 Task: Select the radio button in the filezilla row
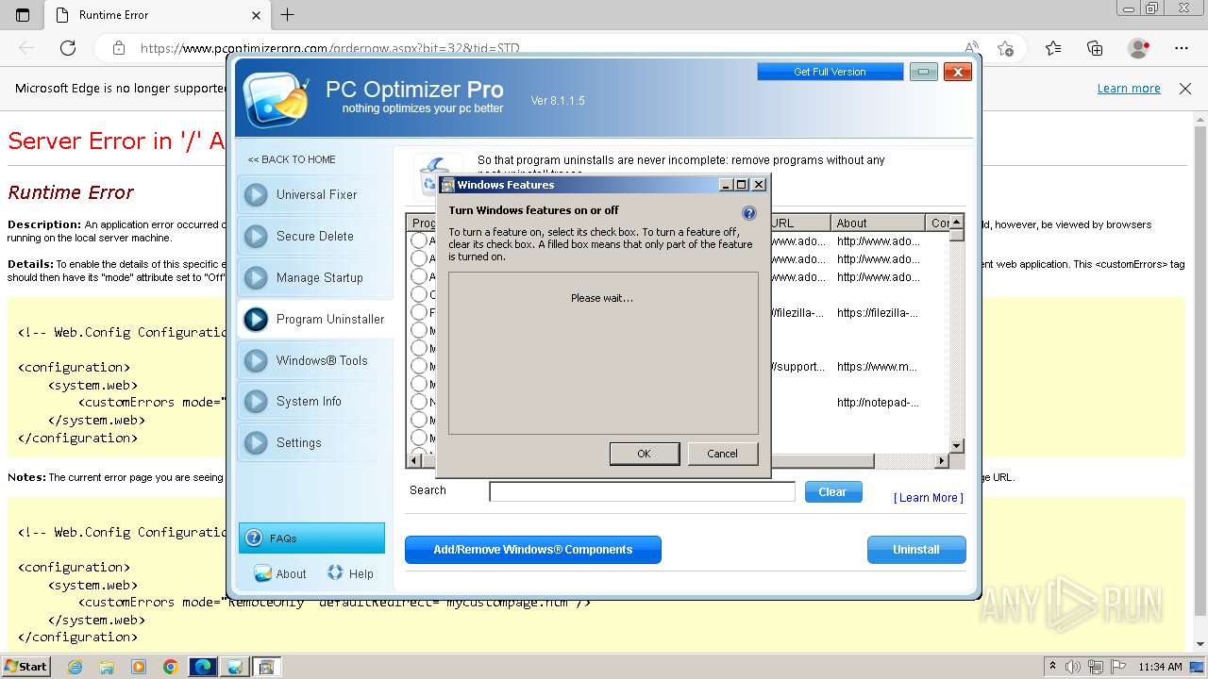coord(419,312)
